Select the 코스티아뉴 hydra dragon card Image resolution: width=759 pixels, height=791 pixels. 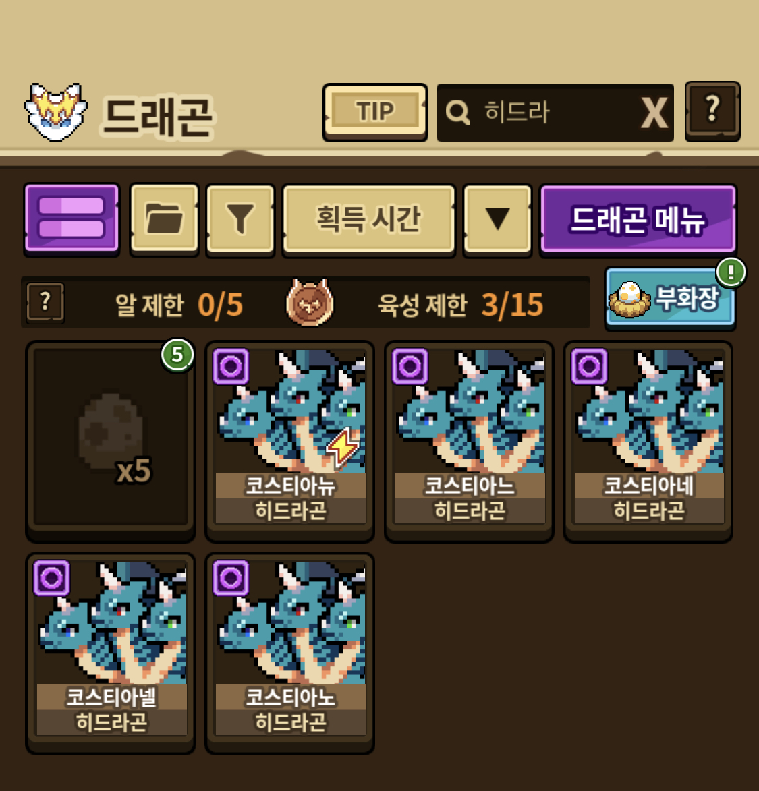tap(289, 441)
